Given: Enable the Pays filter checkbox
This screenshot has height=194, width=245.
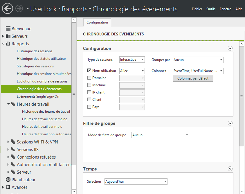Looking at the screenshot, I should (89, 107).
